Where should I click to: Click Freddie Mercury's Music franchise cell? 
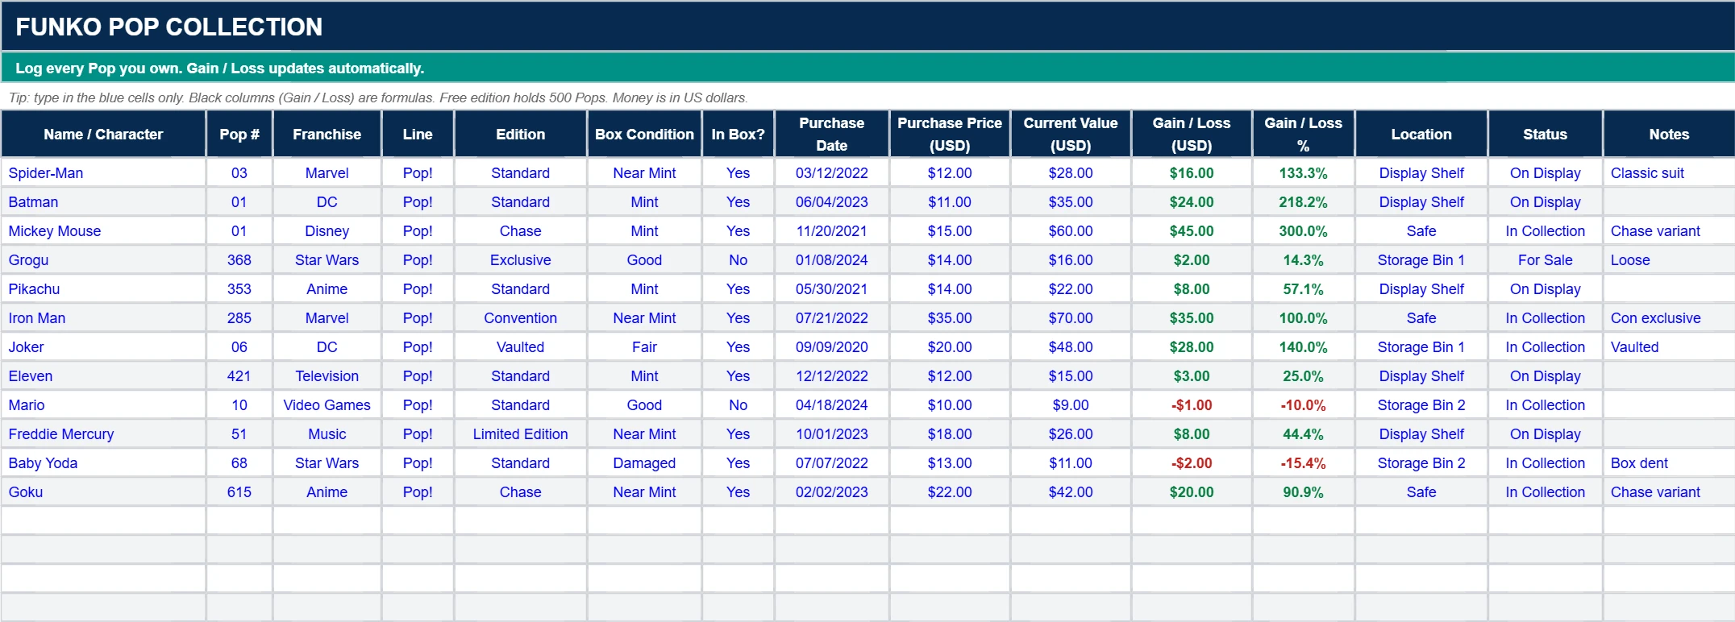pos(327,434)
